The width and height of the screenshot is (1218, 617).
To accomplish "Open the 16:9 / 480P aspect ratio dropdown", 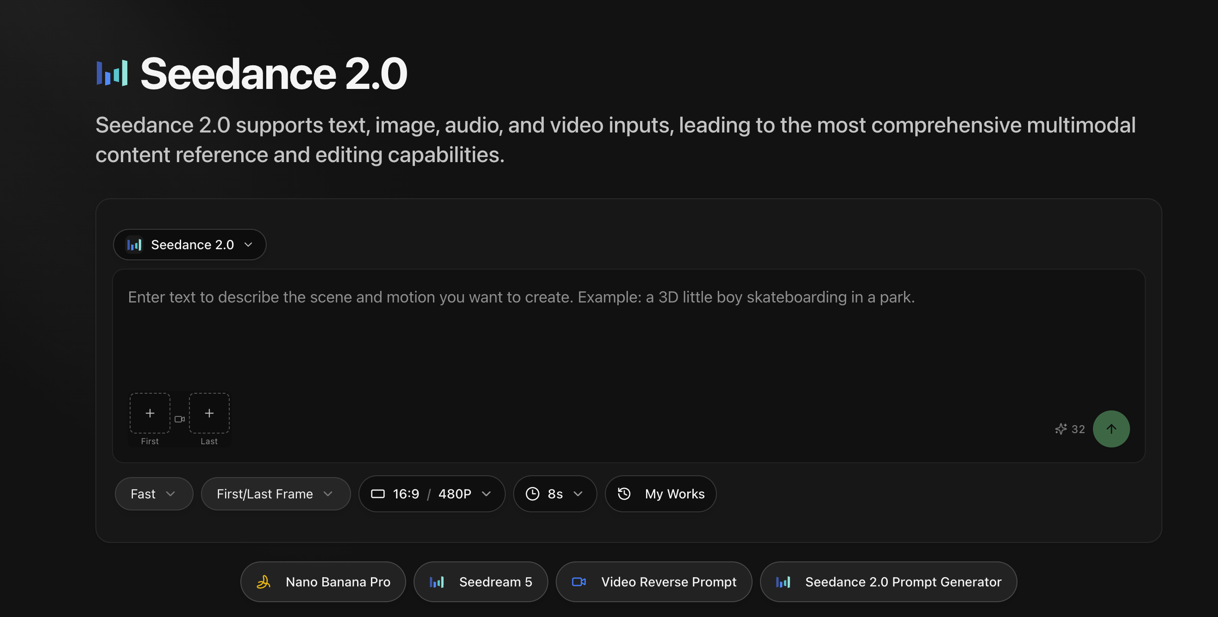I will point(432,494).
